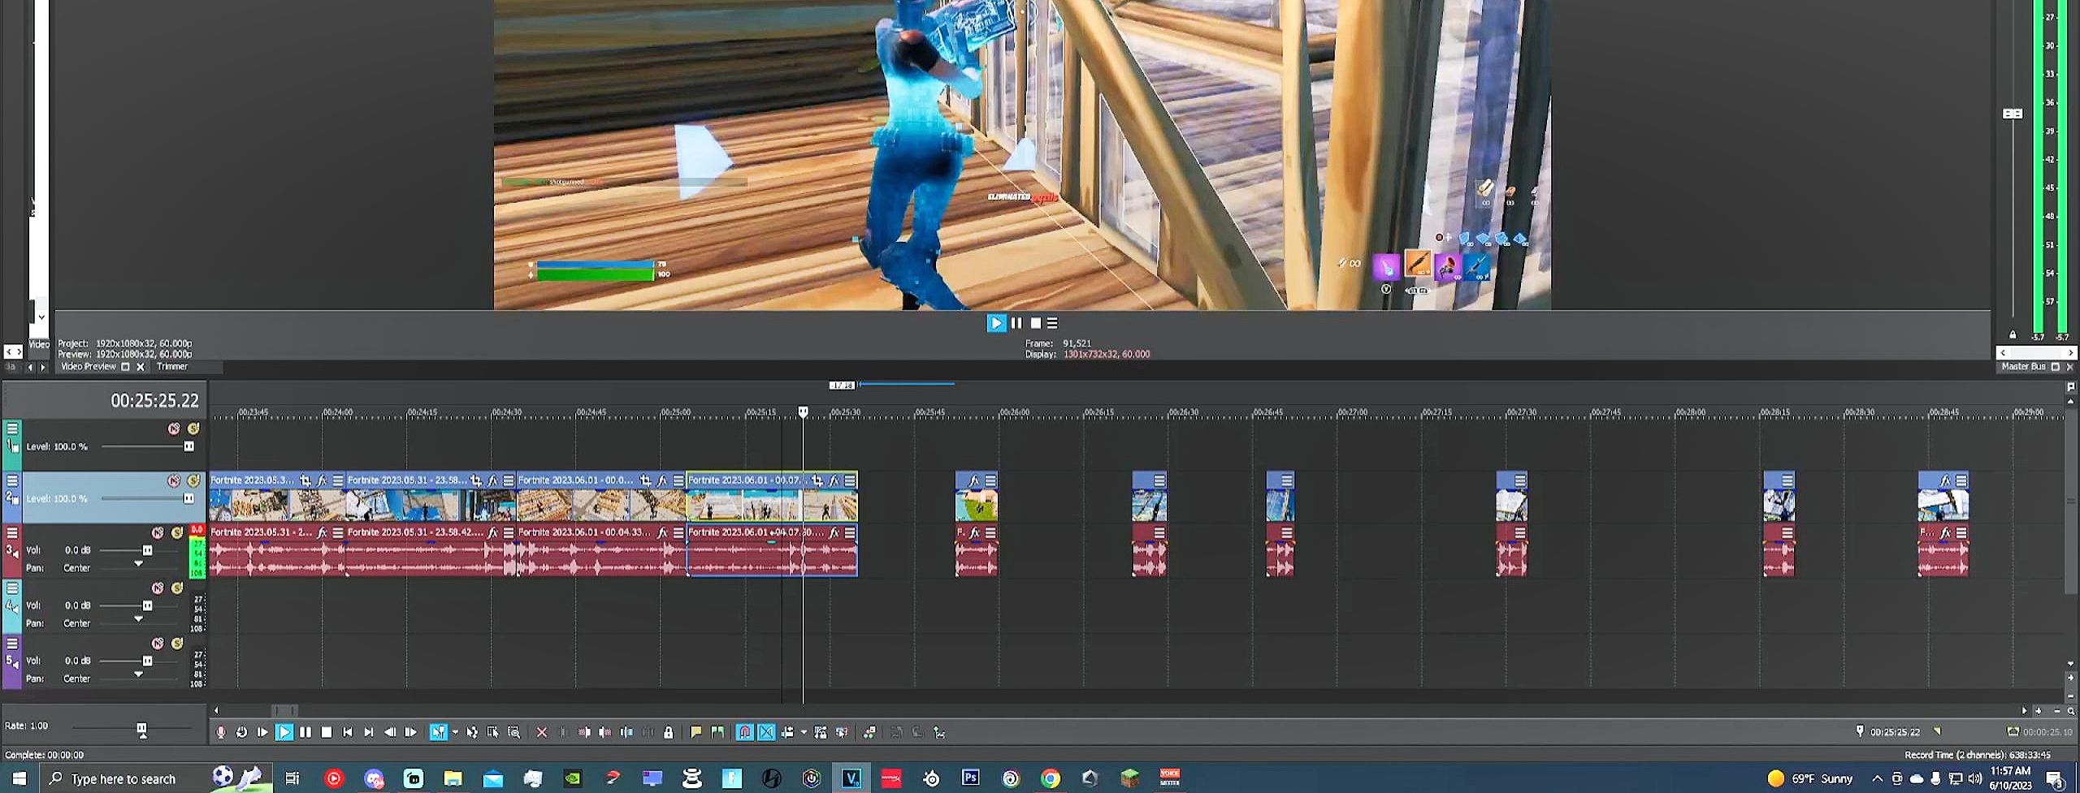The width and height of the screenshot is (2080, 793).
Task: Stop in the Video Preview window
Action: point(1036,323)
